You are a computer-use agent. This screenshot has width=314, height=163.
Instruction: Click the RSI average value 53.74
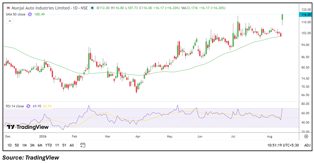tap(47, 106)
